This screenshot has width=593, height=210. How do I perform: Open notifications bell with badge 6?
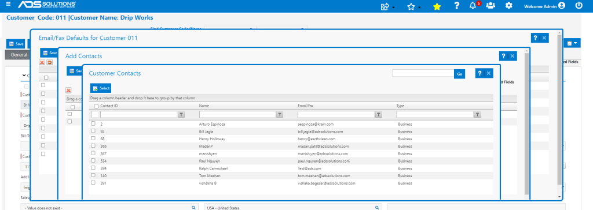coord(473,6)
